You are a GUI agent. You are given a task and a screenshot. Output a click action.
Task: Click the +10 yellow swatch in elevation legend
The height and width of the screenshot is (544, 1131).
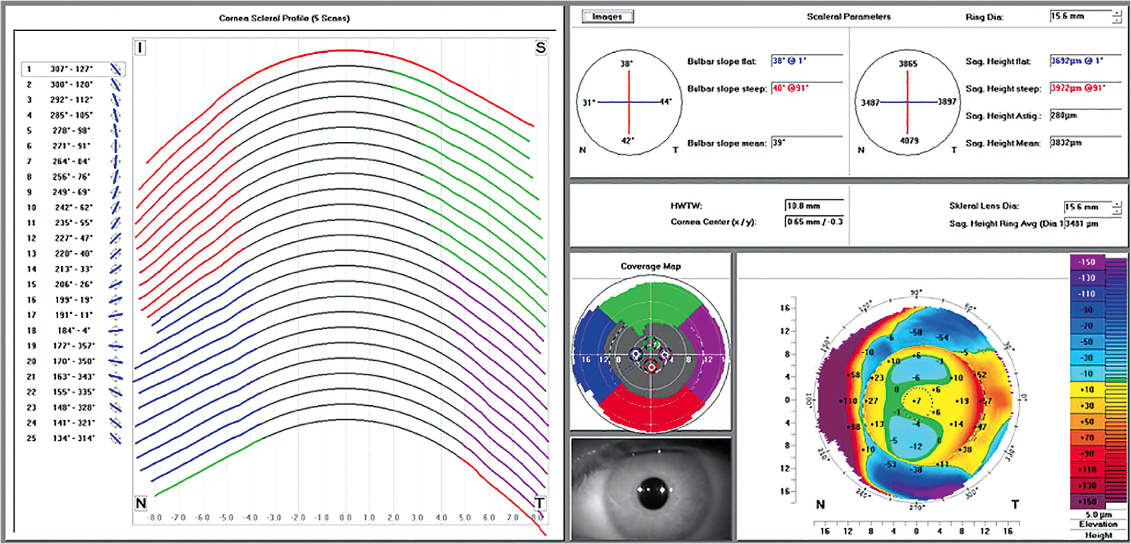(1086, 390)
